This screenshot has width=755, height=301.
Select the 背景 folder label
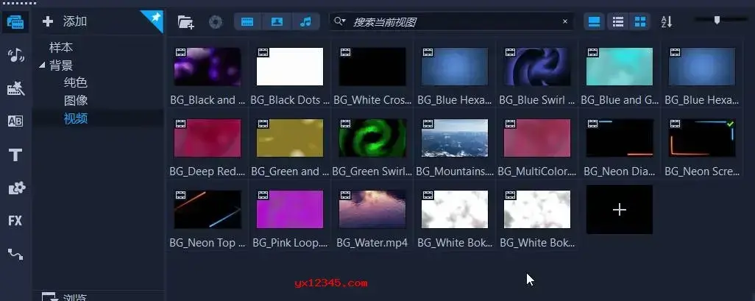tap(61, 65)
